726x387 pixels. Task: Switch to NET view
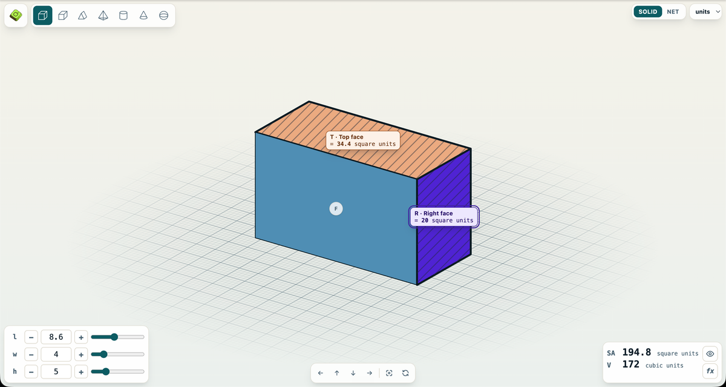[673, 12]
